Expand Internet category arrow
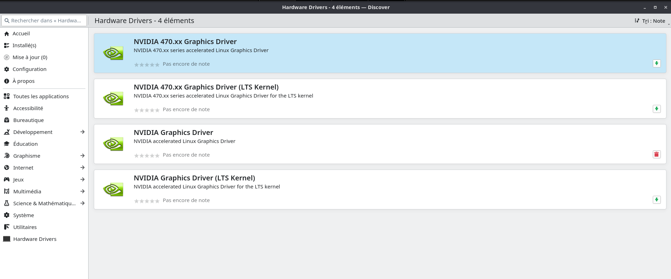Screen dimensions: 671x279 pyautogui.click(x=83, y=168)
